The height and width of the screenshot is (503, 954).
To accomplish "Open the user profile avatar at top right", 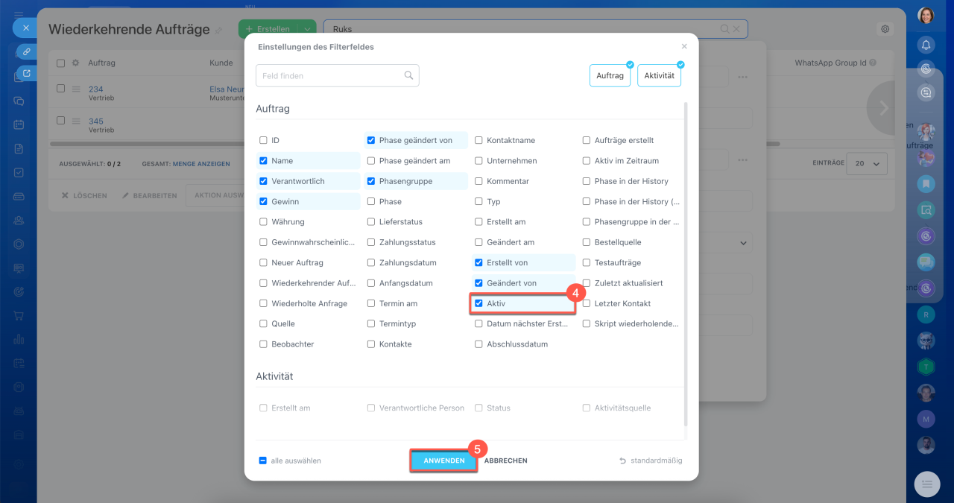I will [x=926, y=15].
